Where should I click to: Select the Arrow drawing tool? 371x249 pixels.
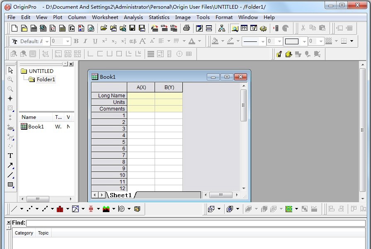(x=10, y=165)
